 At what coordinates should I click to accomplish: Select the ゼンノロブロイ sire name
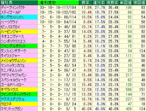pos(10,27)
